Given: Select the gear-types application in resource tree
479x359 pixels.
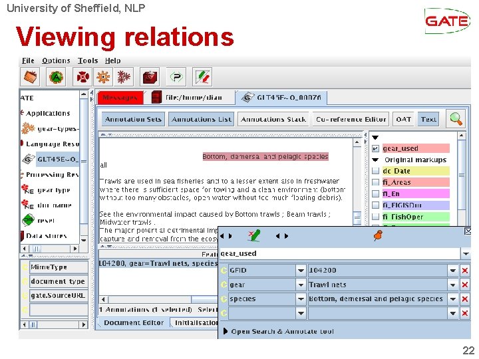Looking at the screenshot, I should (51, 128).
